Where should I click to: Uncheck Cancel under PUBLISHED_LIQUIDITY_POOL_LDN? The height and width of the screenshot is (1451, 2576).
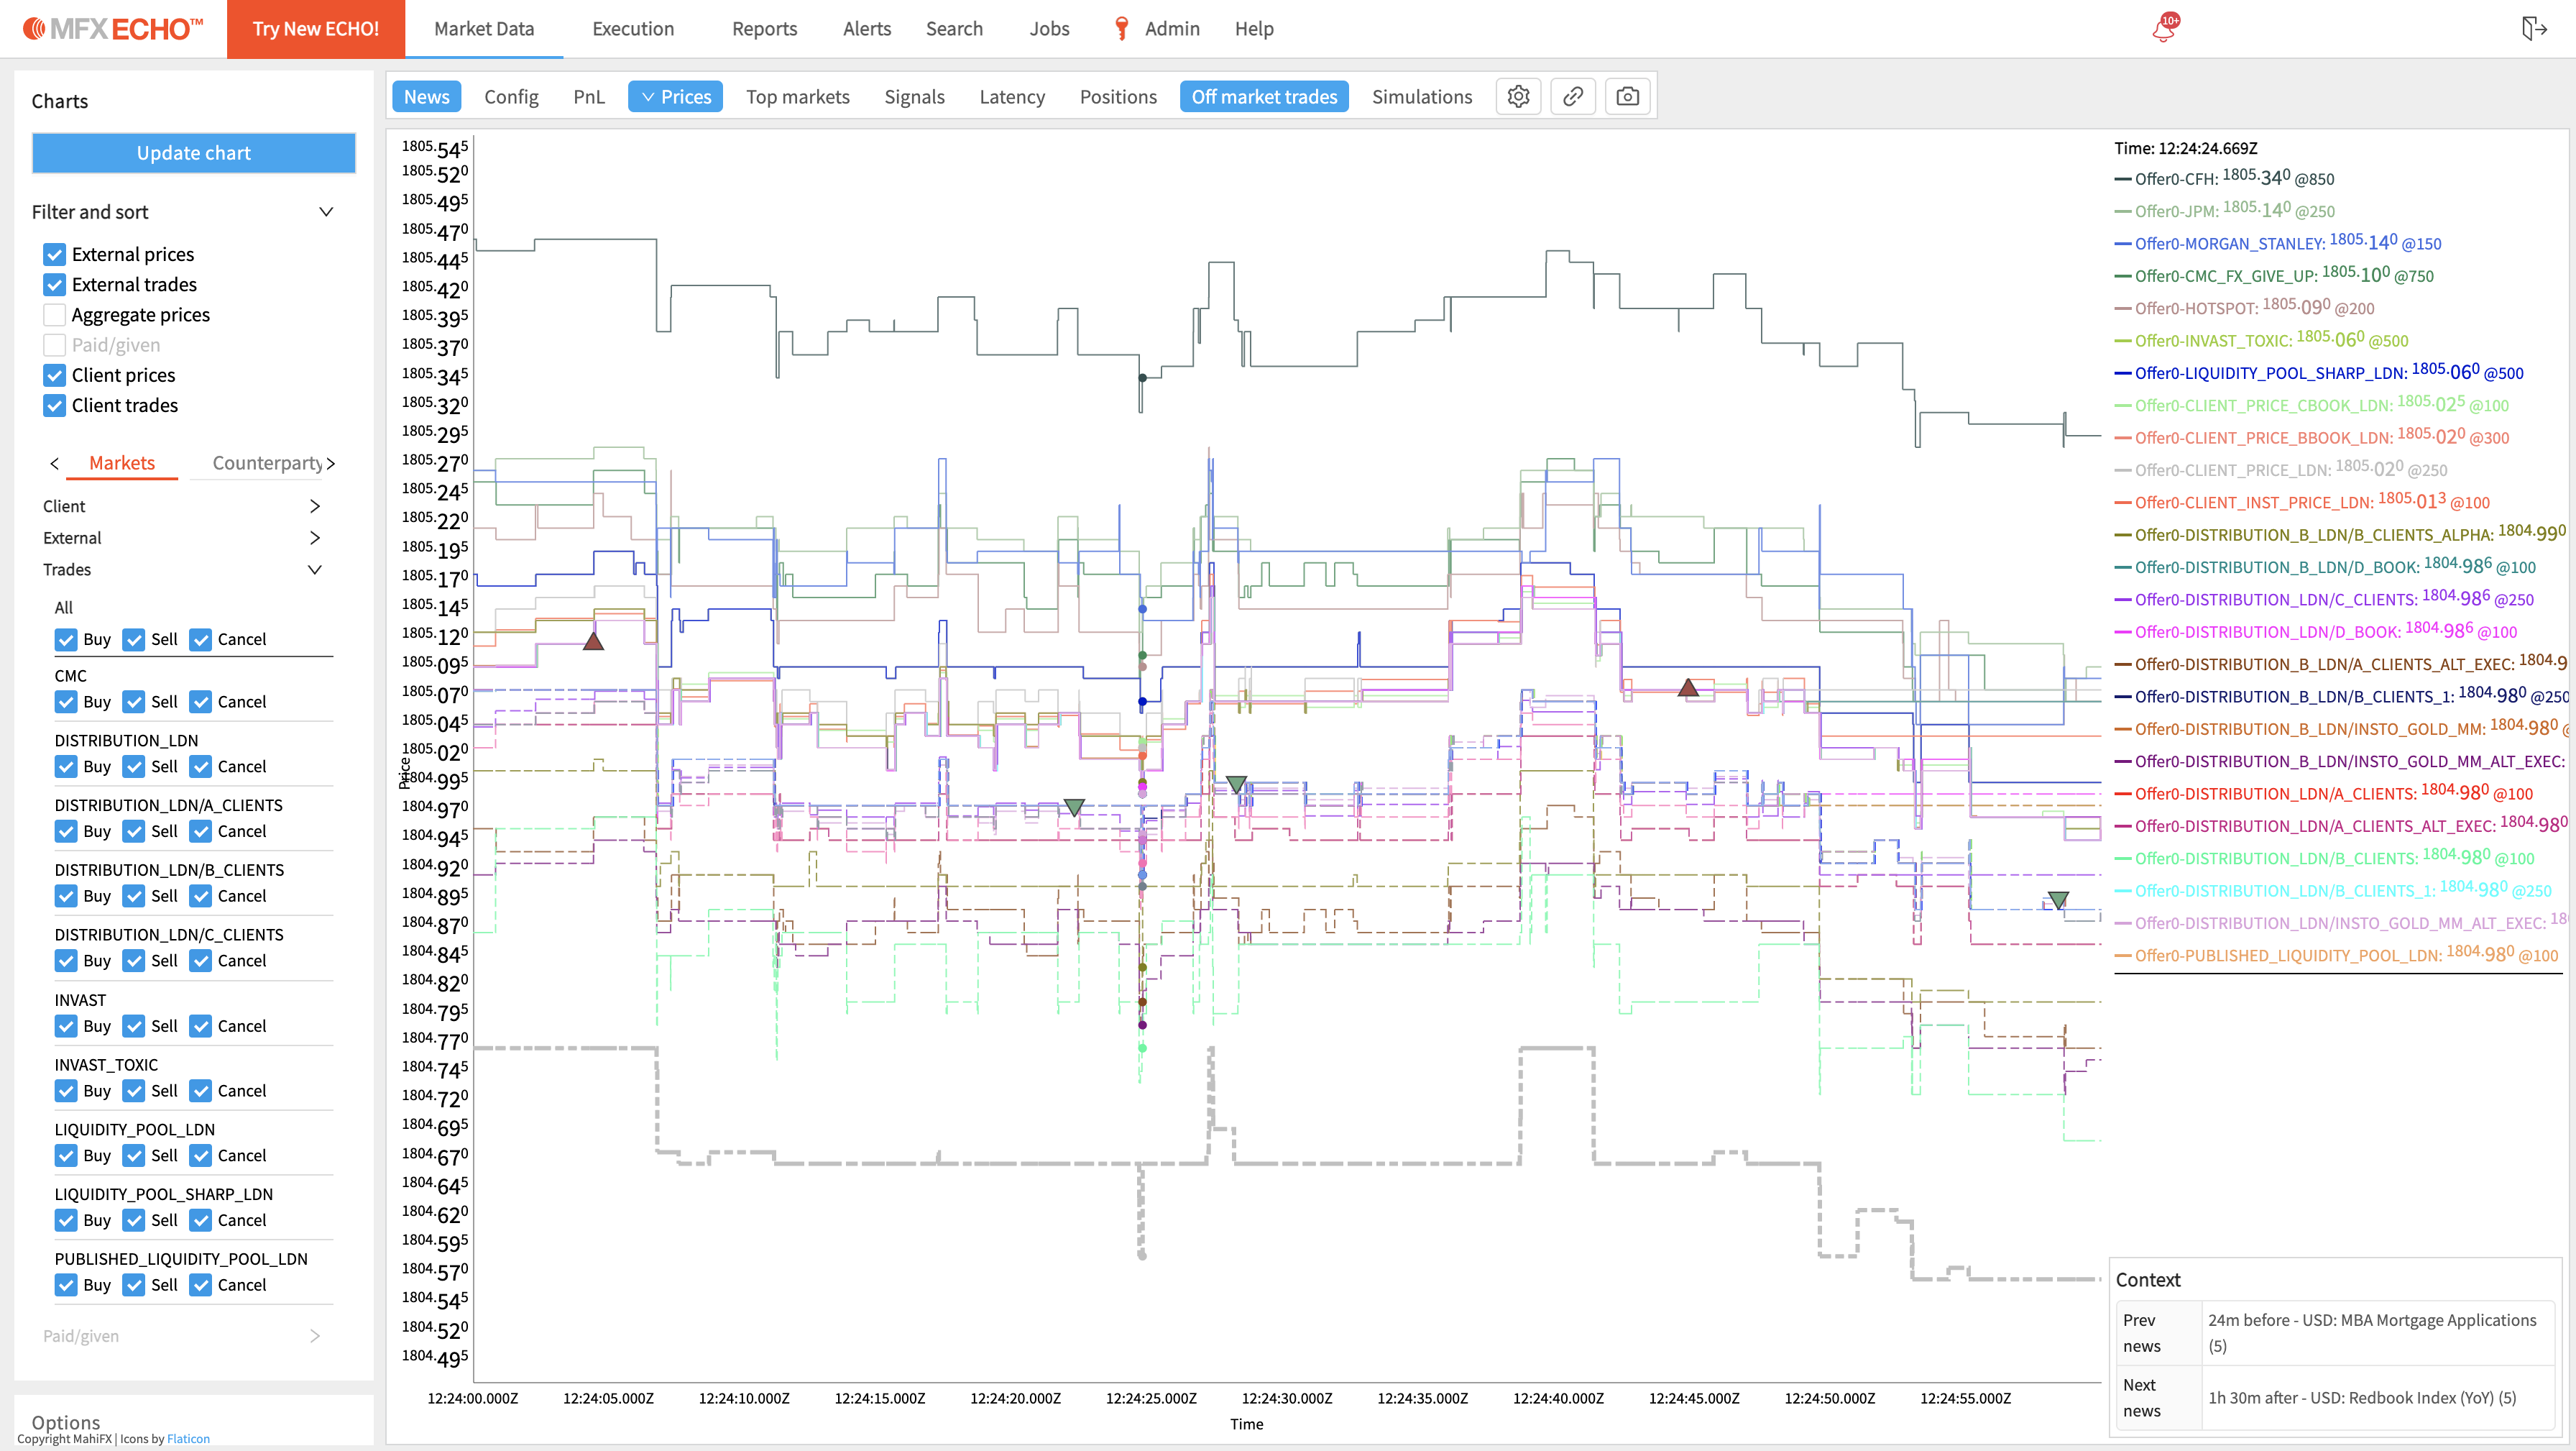[201, 1285]
